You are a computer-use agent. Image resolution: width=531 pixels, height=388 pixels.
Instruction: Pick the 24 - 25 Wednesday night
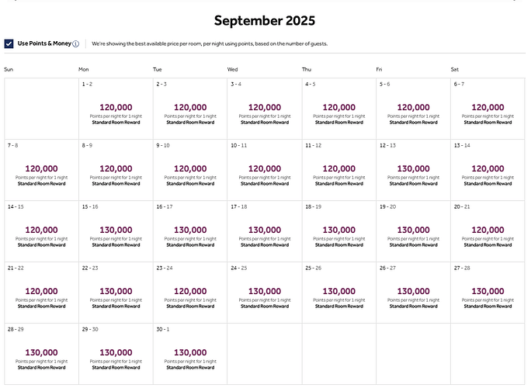point(265,293)
